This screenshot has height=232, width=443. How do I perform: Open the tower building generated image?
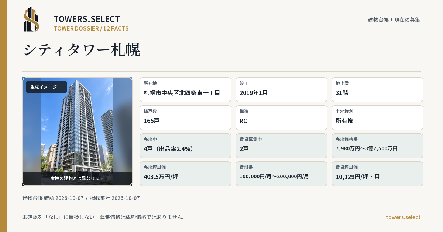(77, 131)
